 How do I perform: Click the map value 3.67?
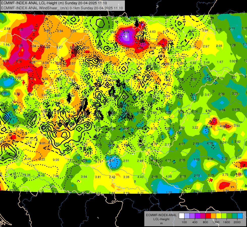tap(208, 95)
